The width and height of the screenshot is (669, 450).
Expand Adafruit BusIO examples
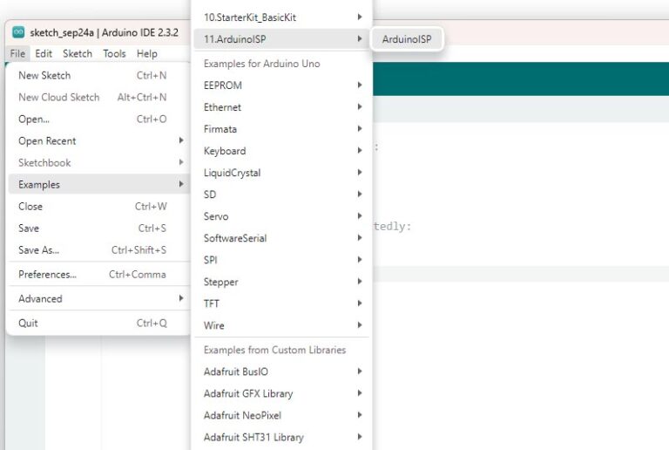[x=281, y=372]
